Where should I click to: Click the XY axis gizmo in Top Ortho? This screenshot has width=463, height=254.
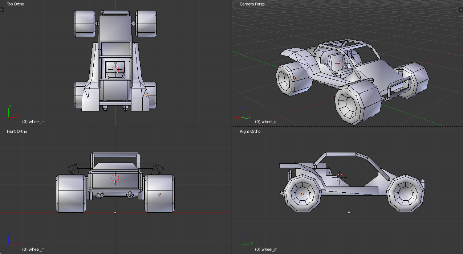pos(12,112)
